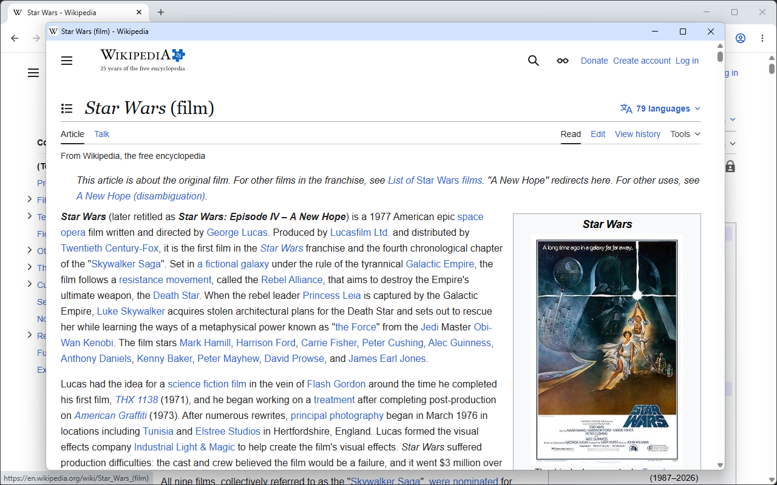This screenshot has width=777, height=485.
Task: Click the Create account link
Action: (642, 61)
